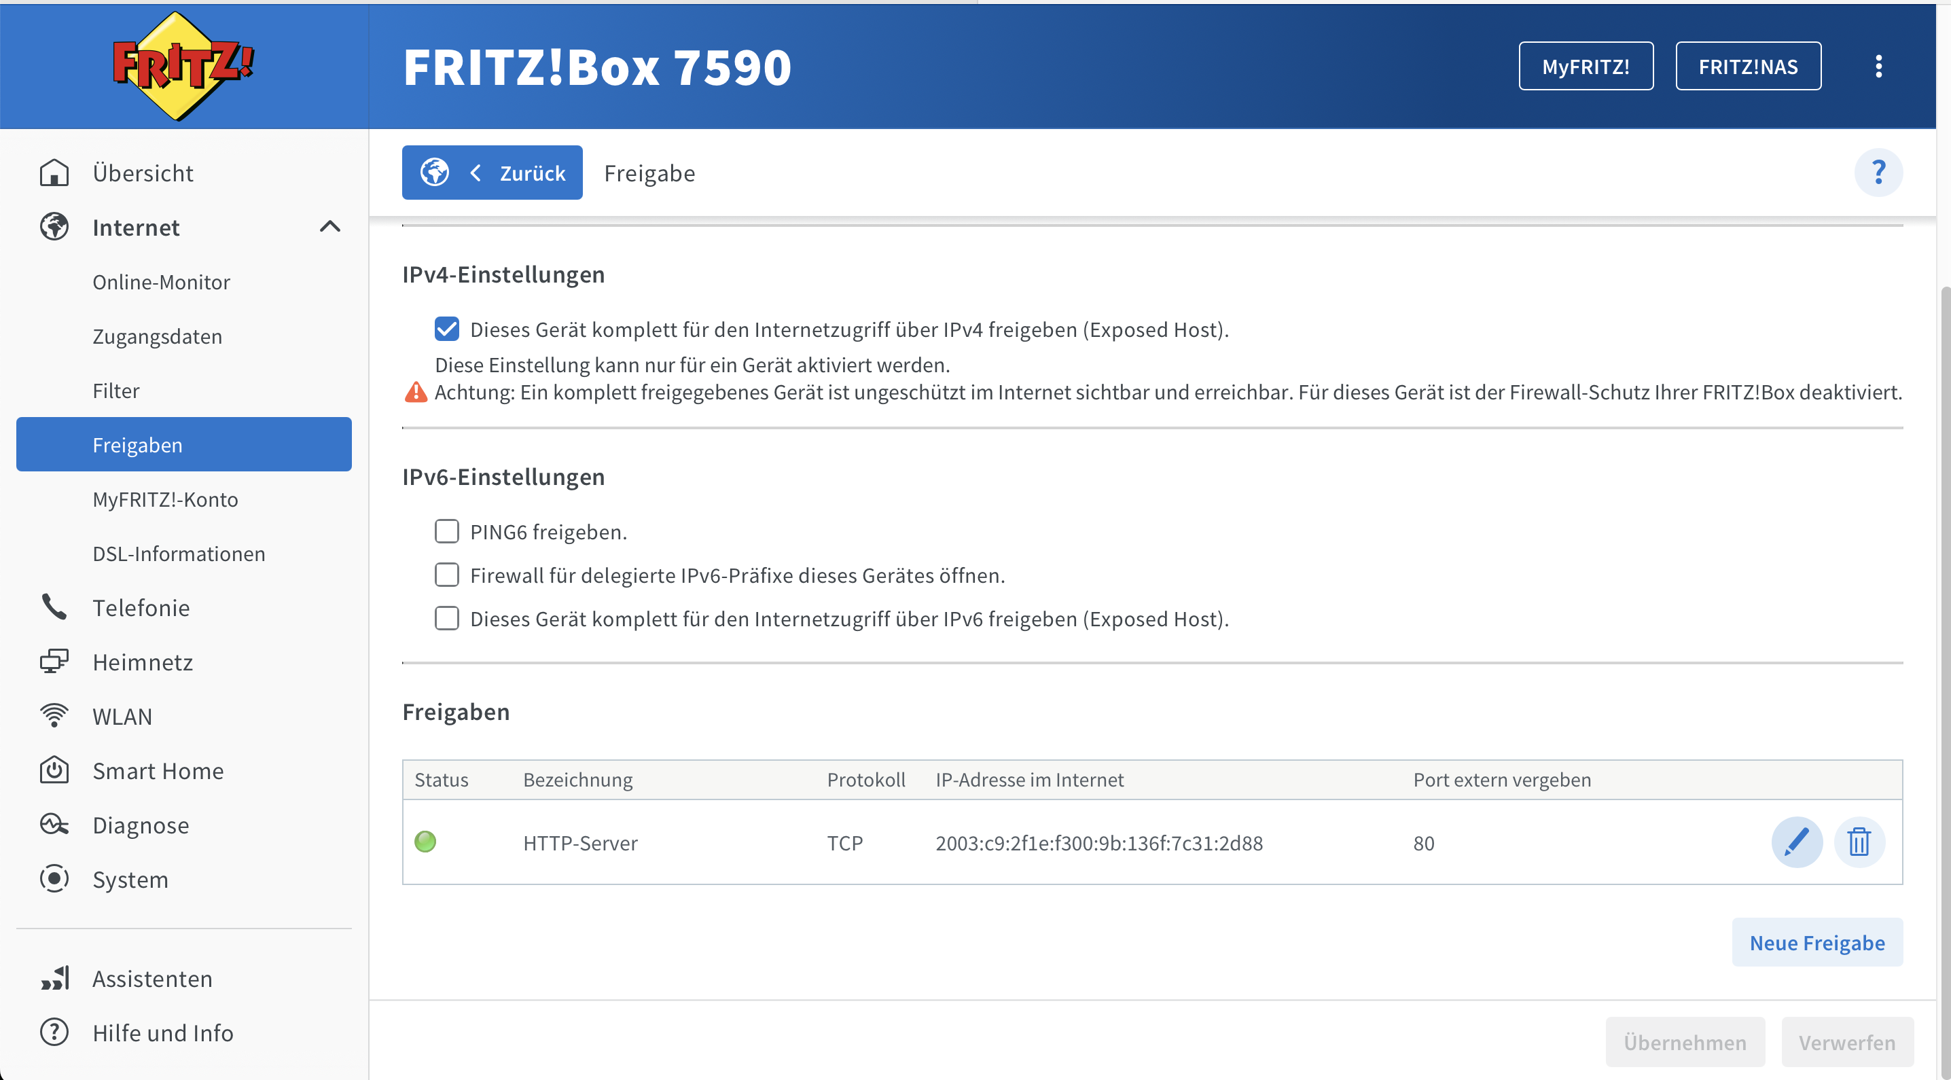
Task: Open the System menu entry
Action: [x=130, y=880]
